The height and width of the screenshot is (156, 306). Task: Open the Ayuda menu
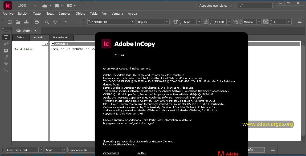[132, 14]
